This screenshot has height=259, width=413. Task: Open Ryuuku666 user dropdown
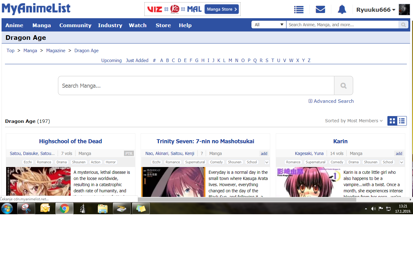(x=376, y=10)
